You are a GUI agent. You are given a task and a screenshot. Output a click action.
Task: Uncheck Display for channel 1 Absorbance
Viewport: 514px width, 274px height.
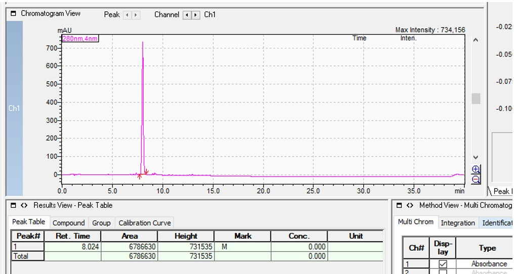click(x=443, y=264)
